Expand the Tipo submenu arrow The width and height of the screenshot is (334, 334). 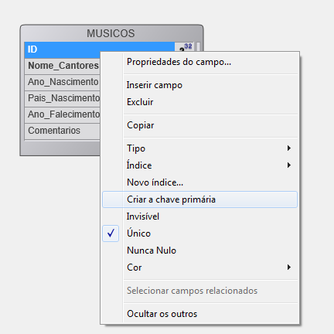coord(289,148)
